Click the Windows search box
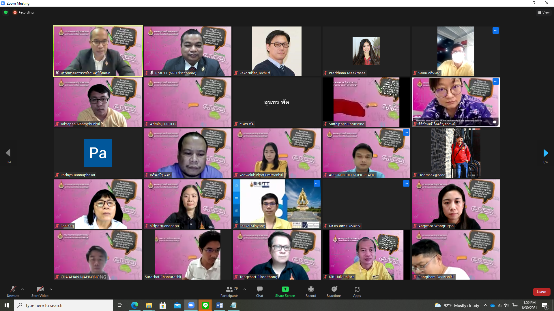 (x=63, y=305)
